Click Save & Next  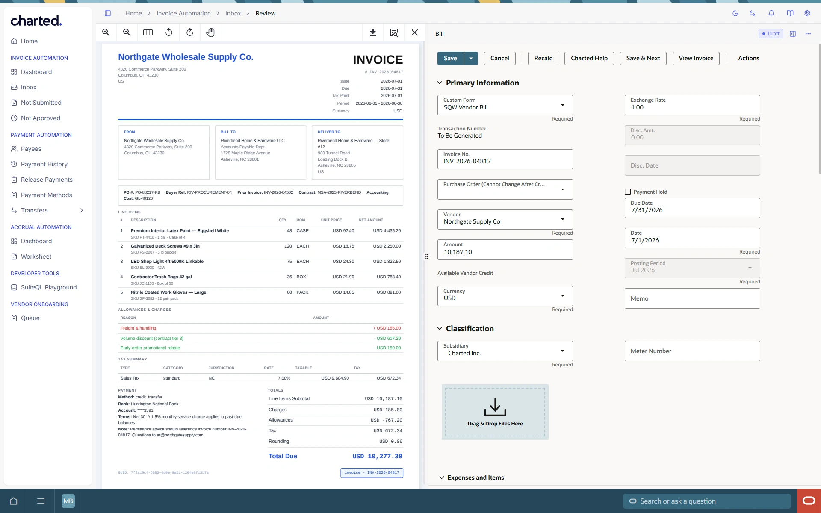point(643,58)
